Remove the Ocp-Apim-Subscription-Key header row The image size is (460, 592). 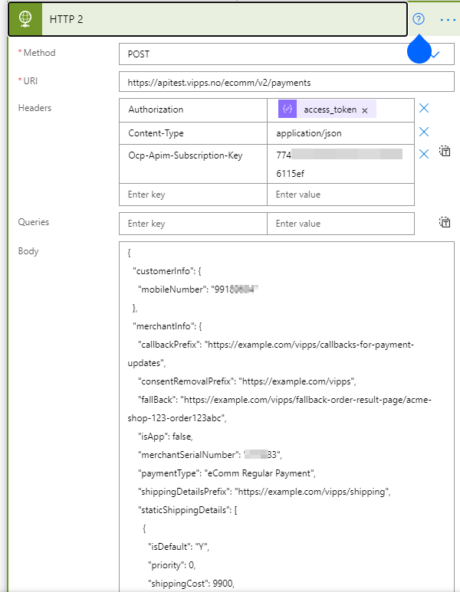424,154
